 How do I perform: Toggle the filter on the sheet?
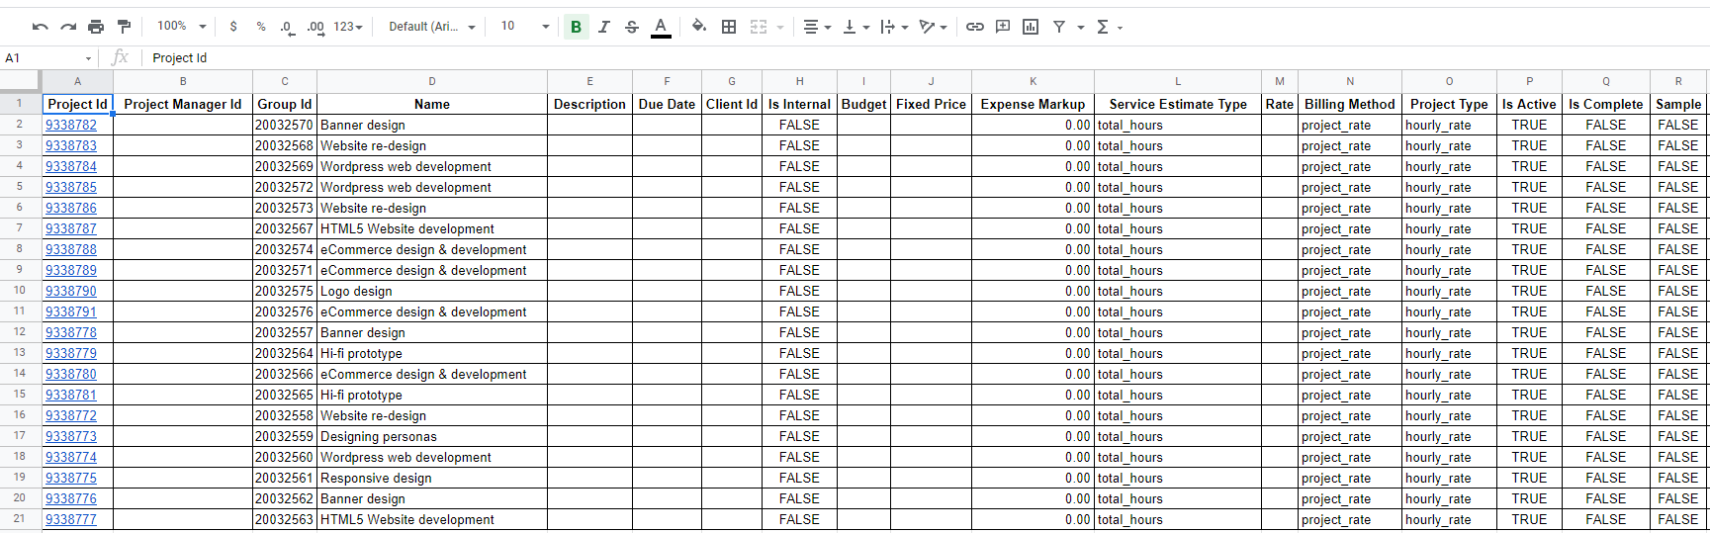[1059, 27]
